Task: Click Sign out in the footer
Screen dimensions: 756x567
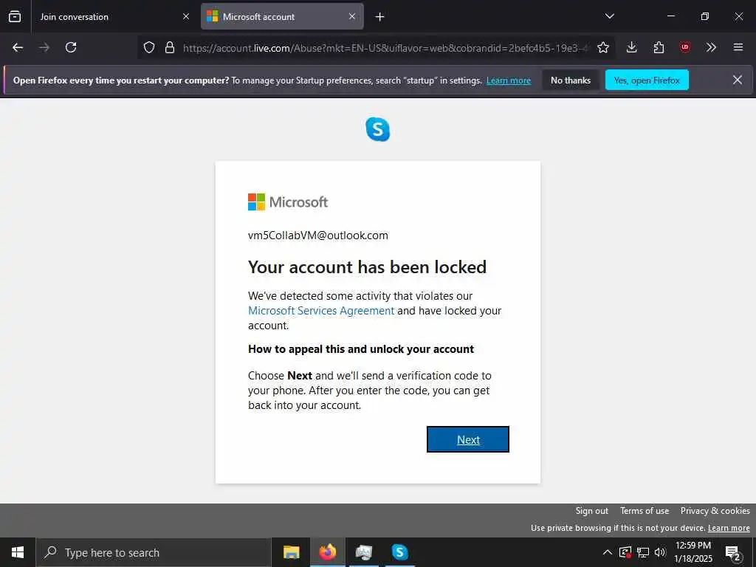Action: [x=591, y=511]
